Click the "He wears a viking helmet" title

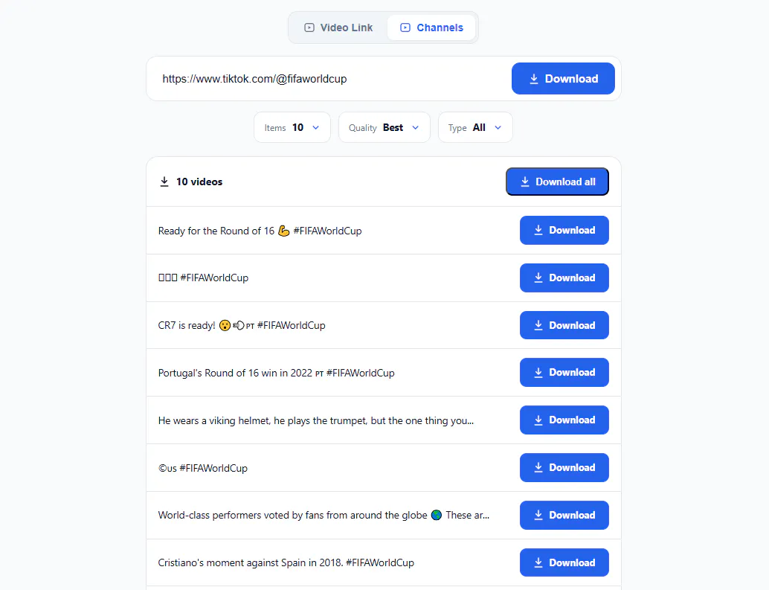[316, 420]
